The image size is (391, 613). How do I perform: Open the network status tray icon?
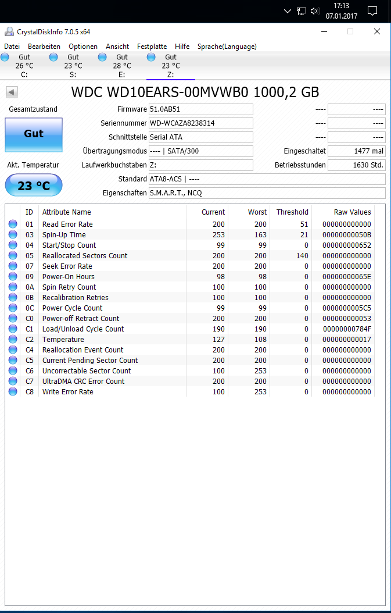tap(301, 11)
